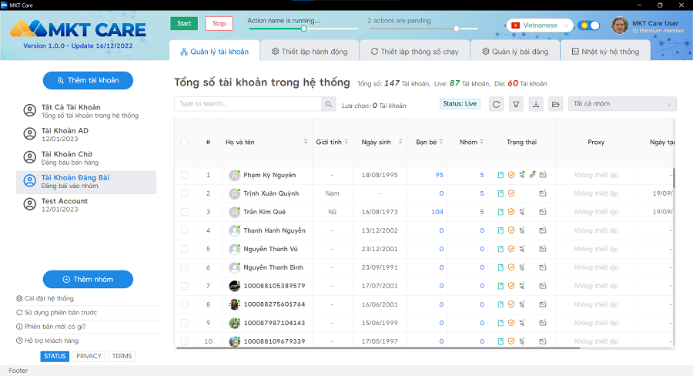Open the Tất cả nhóm group dropdown
The width and height of the screenshot is (693, 376).
pyautogui.click(x=622, y=104)
